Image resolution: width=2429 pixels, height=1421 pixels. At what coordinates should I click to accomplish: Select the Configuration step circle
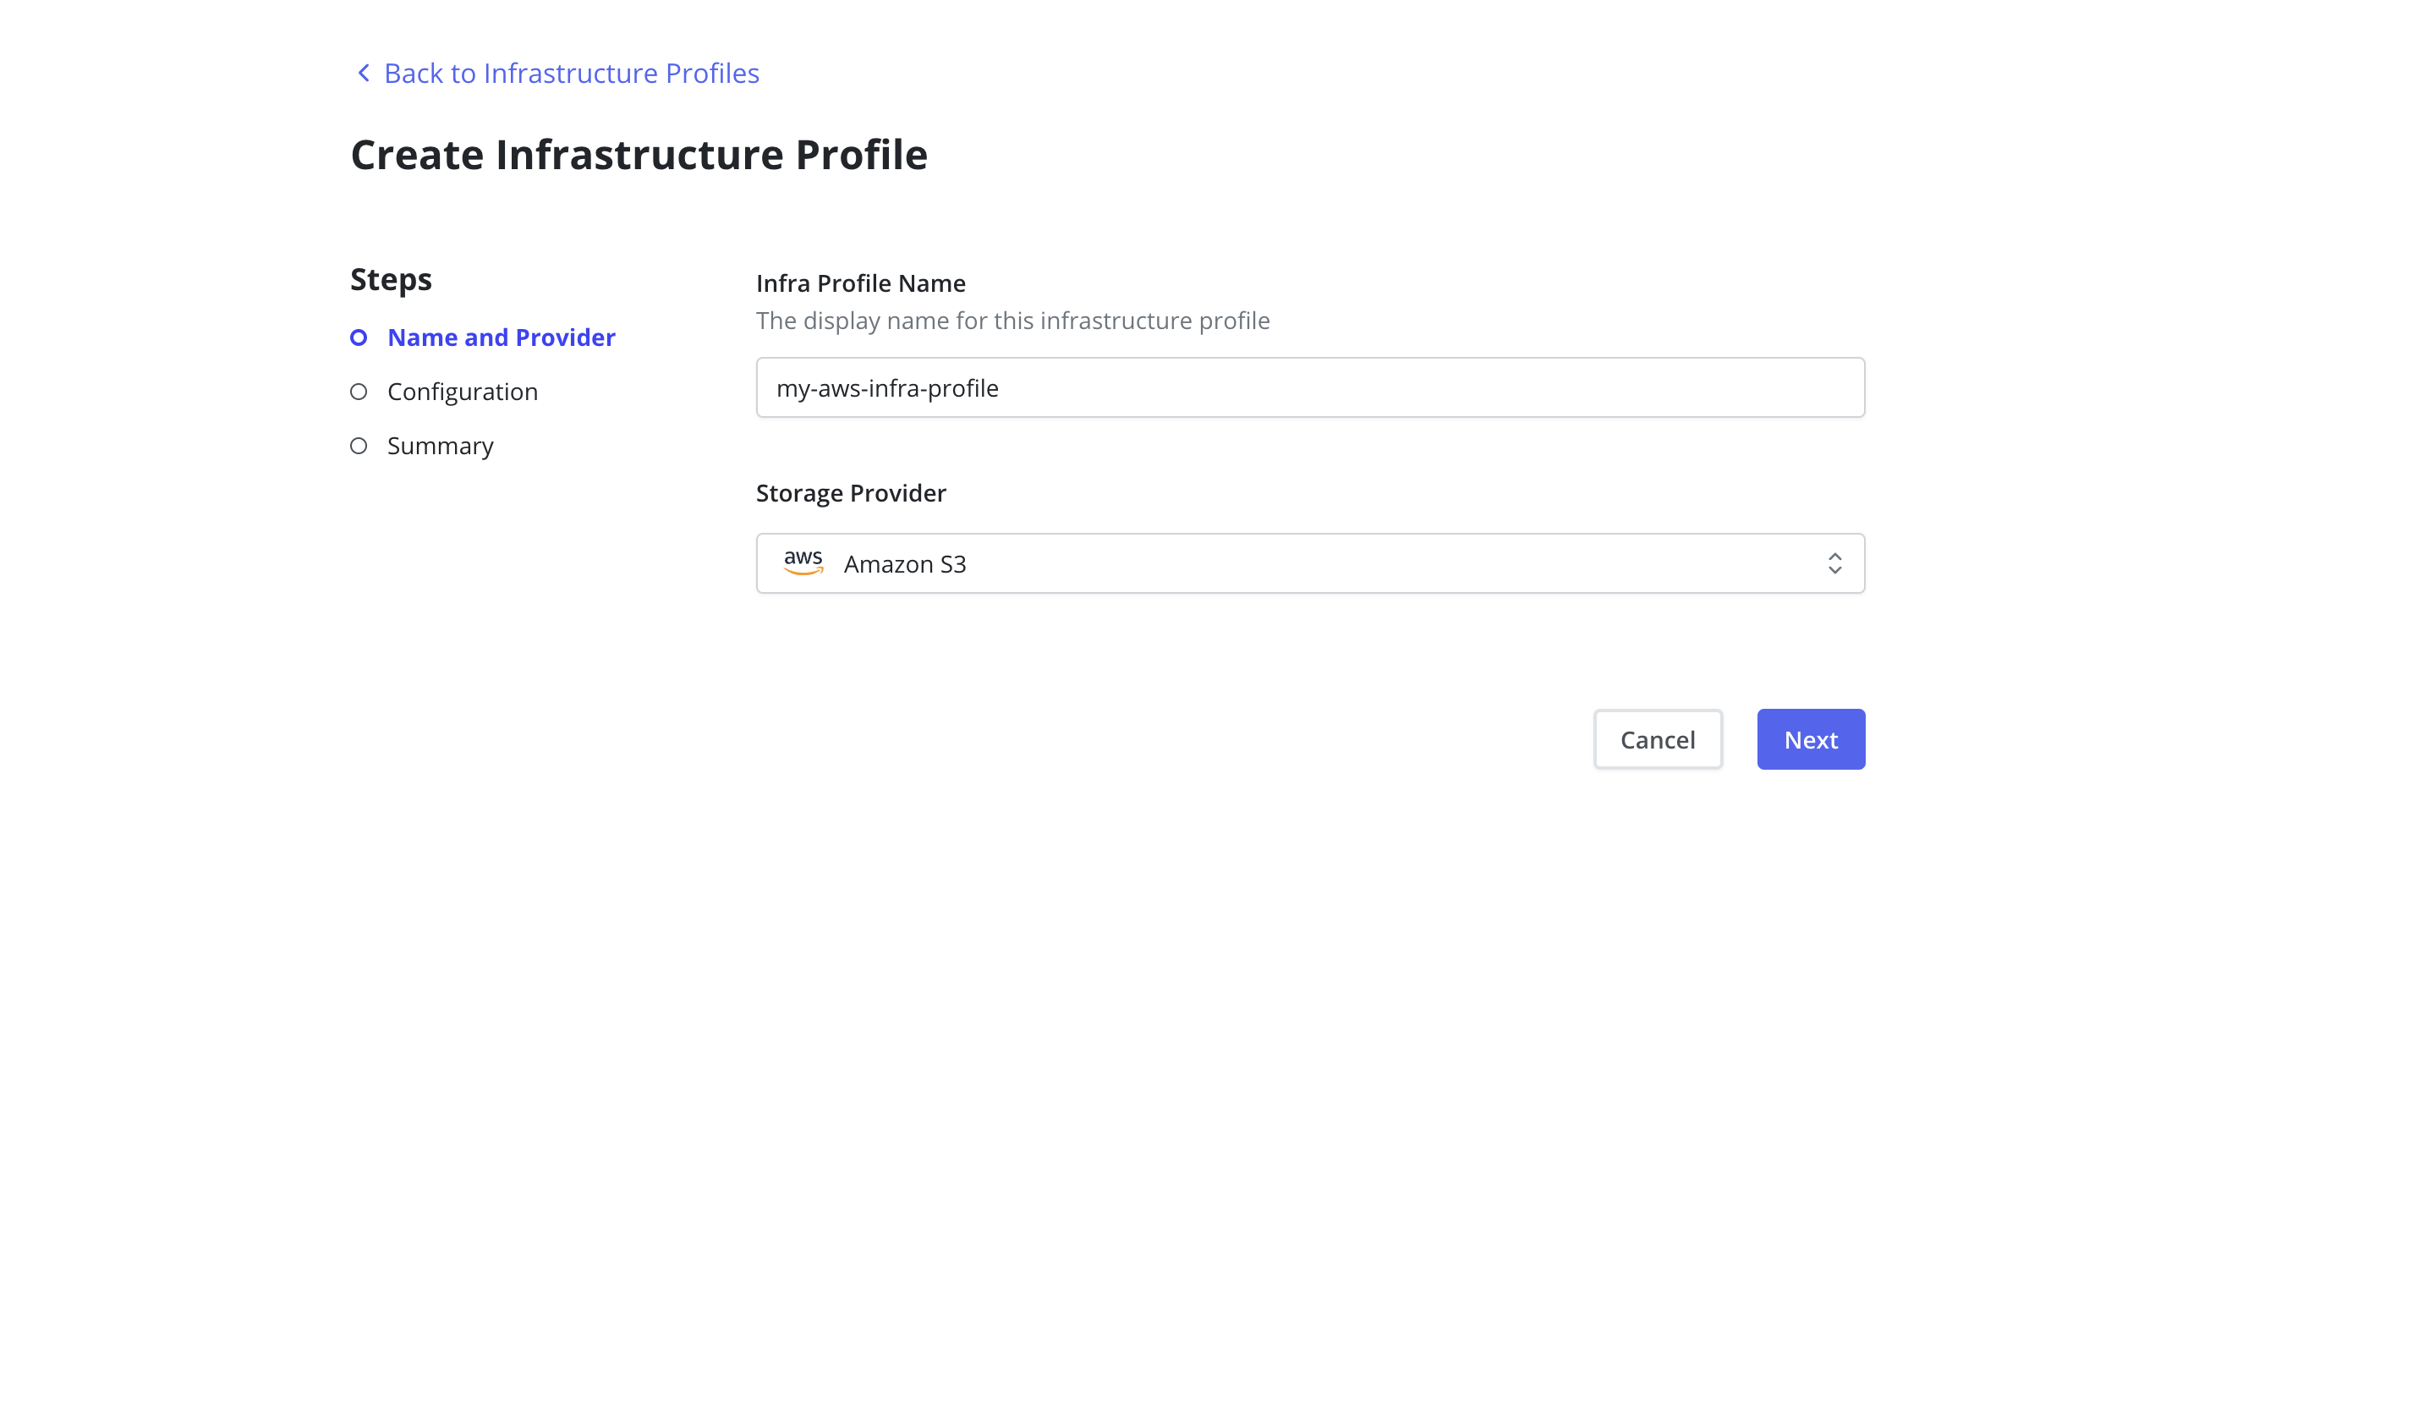pos(359,392)
